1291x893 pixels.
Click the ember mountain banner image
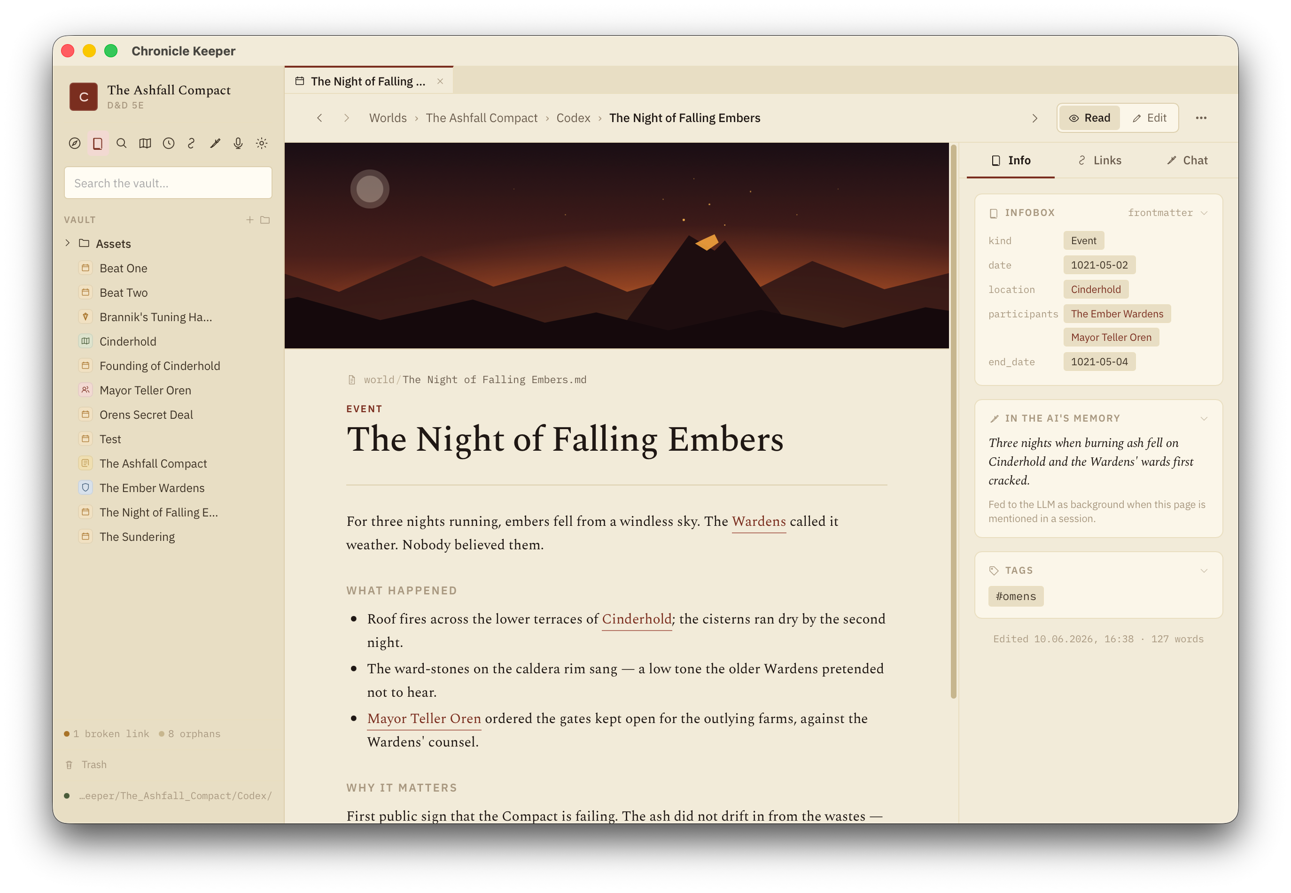616,246
